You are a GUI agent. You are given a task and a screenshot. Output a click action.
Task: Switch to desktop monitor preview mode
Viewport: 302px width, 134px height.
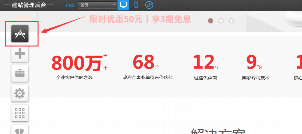[123, 5]
